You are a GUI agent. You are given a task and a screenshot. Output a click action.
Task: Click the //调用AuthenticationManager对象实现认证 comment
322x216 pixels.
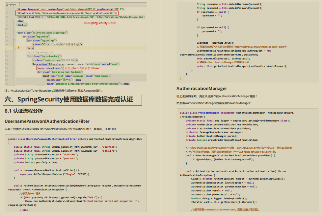coord(223,62)
